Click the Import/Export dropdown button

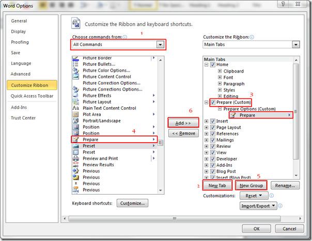258,206
